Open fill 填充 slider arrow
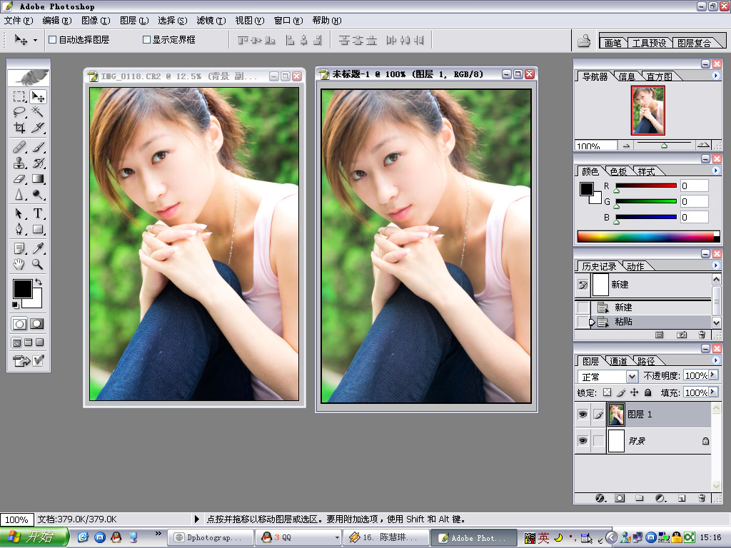The width and height of the screenshot is (731, 548). click(713, 392)
